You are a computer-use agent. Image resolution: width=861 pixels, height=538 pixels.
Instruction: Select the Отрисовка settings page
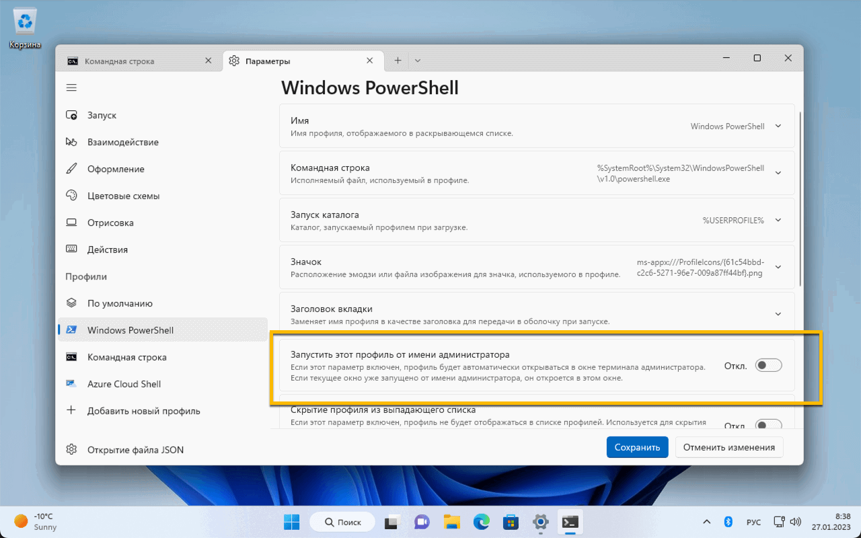[x=163, y=223]
